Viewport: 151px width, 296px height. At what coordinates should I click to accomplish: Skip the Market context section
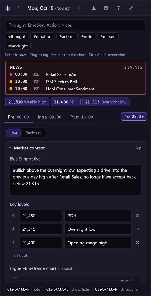pos(138,148)
